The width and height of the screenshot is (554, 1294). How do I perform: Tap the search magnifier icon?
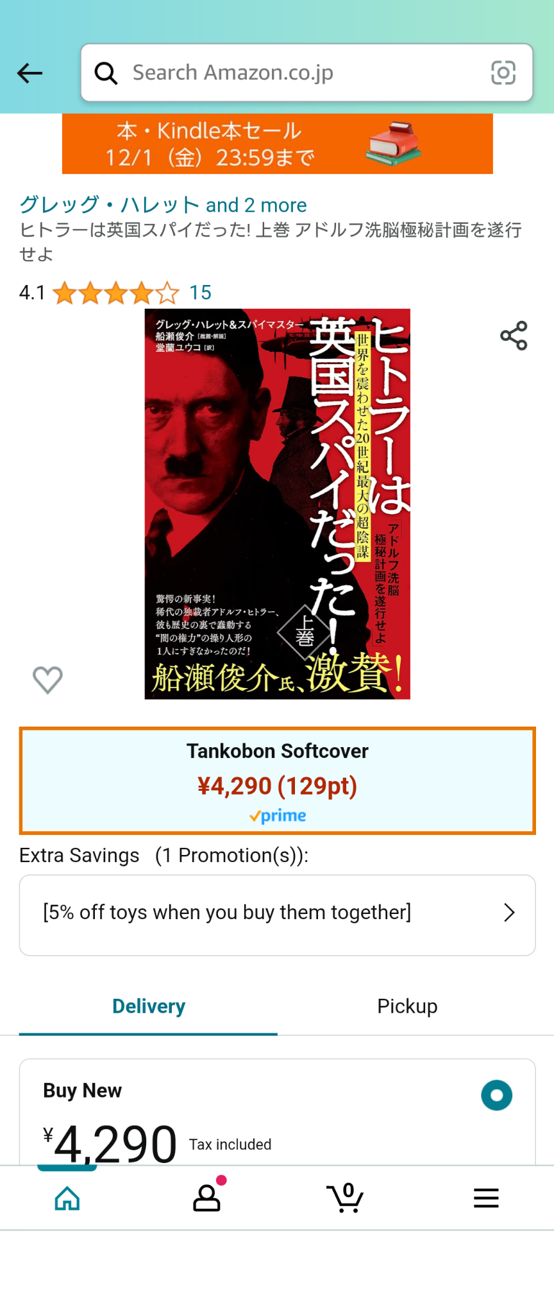106,73
